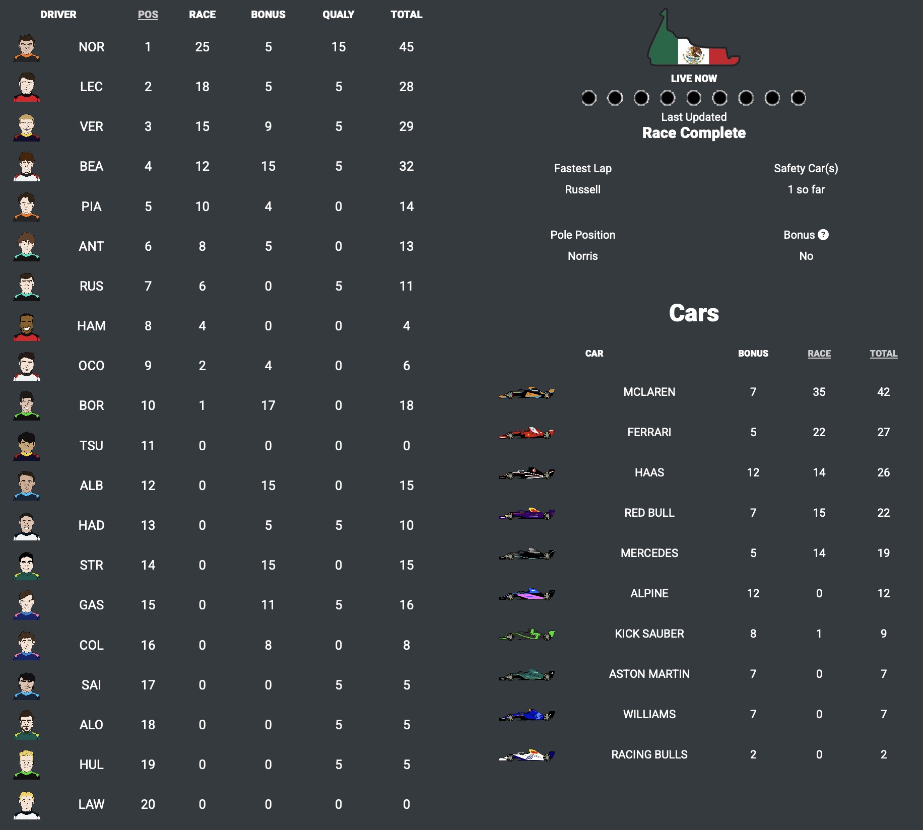Screen dimensions: 923x830
Task: Click the drivers BONUS column header
Action: tap(268, 15)
